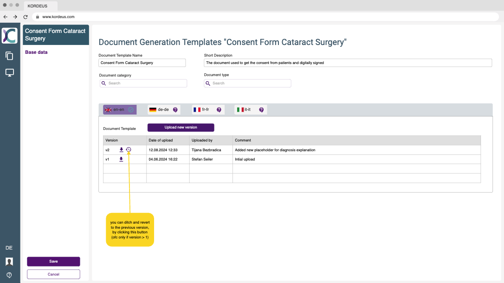Open the user profile icon

tap(9, 262)
